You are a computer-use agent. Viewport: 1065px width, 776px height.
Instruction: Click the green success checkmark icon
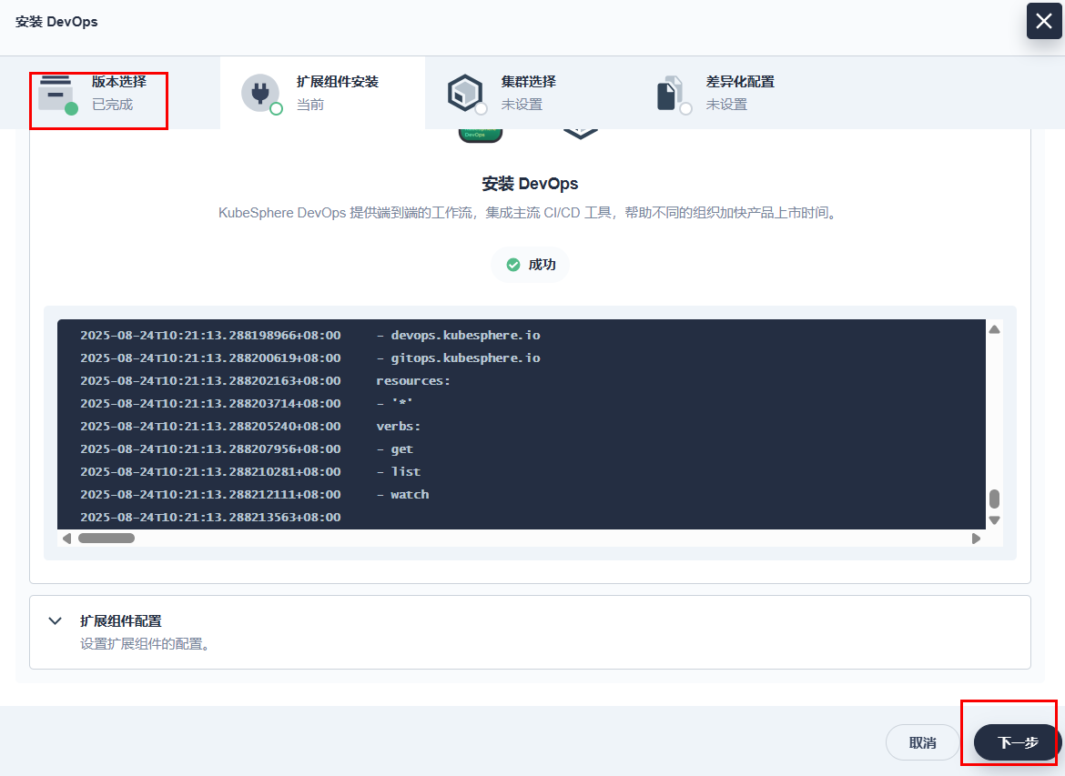pyautogui.click(x=513, y=265)
